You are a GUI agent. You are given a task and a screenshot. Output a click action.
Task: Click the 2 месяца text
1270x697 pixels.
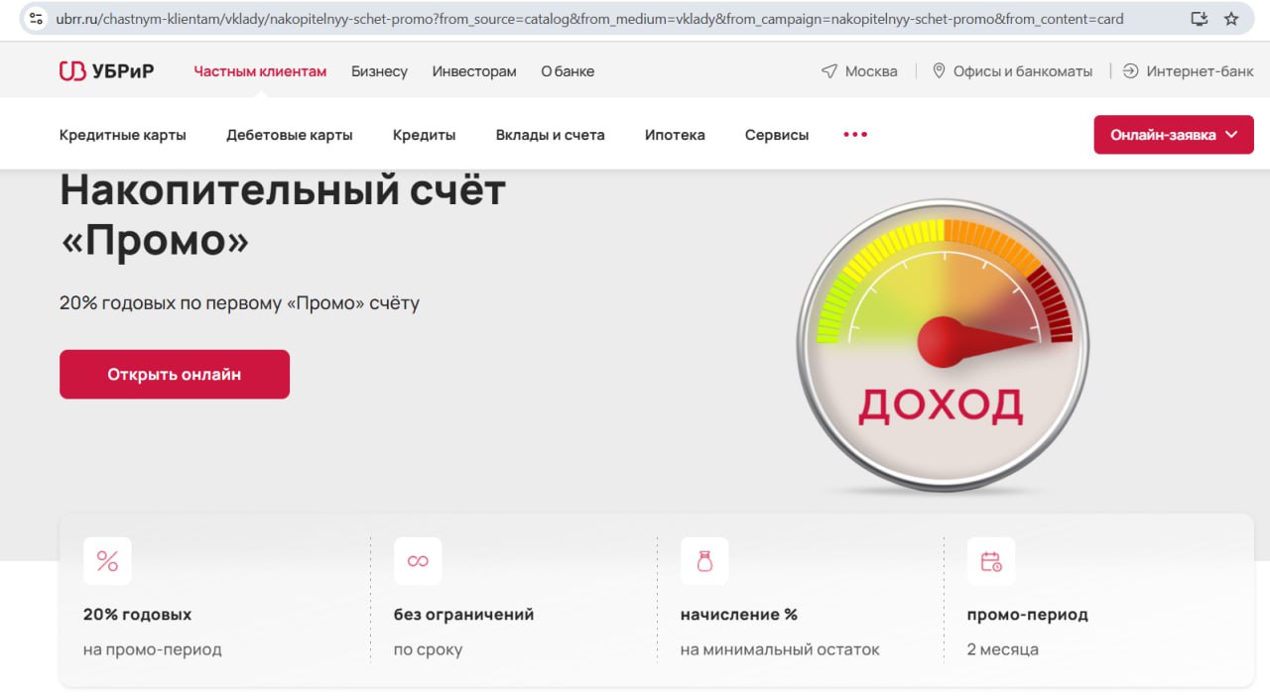pyautogui.click(x=1003, y=650)
